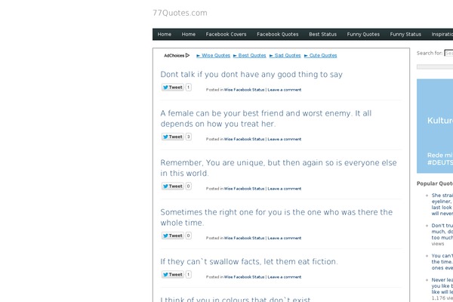Screen dimensions: 453x302
Task: Click tweet count 3 for female quote
Action: pyautogui.click(x=188, y=137)
